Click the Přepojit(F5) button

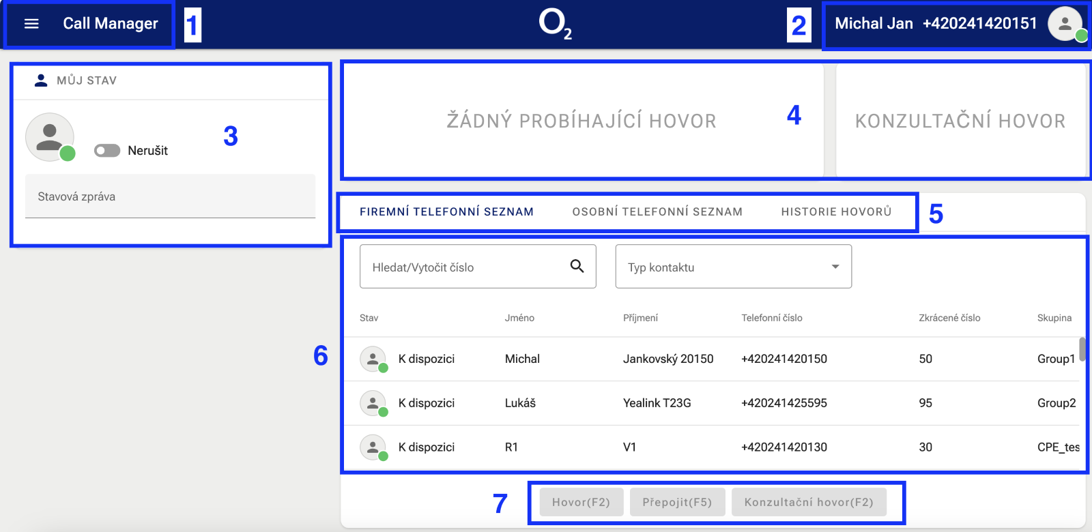click(x=677, y=502)
